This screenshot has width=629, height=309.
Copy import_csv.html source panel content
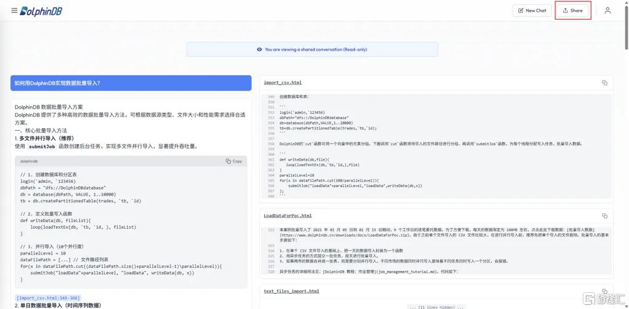click(x=604, y=83)
